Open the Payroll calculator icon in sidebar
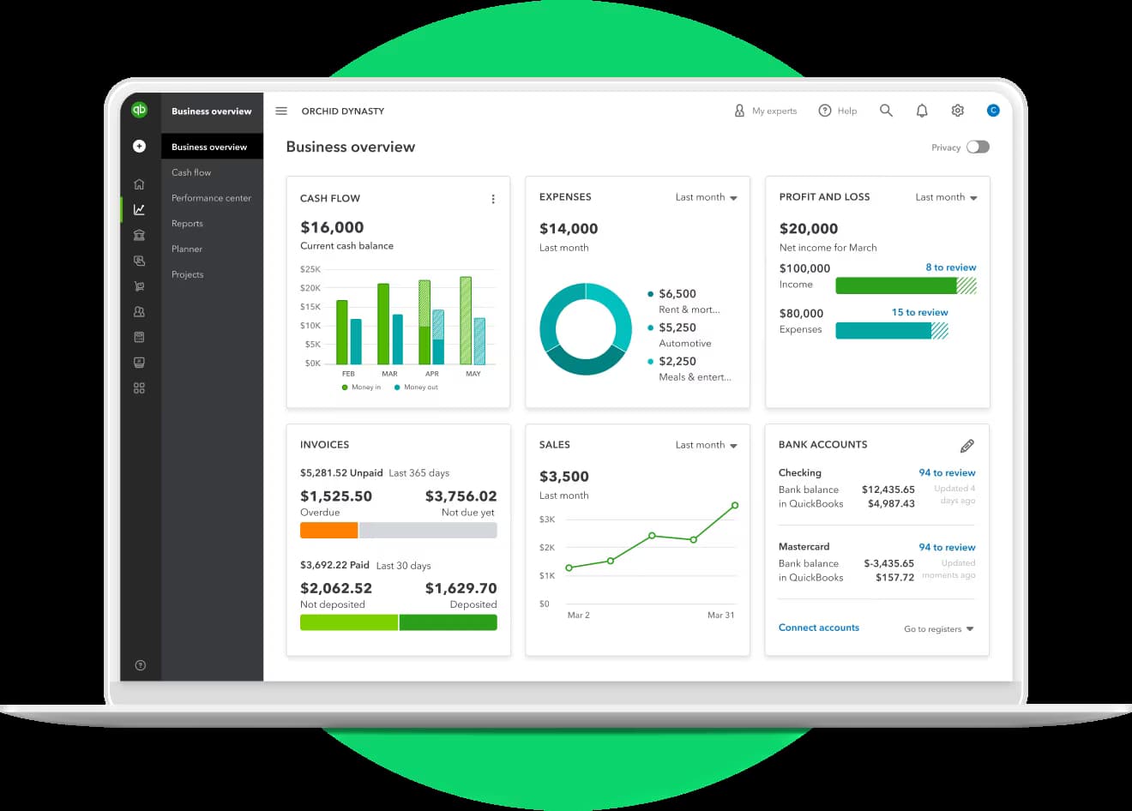1132x811 pixels. (139, 336)
